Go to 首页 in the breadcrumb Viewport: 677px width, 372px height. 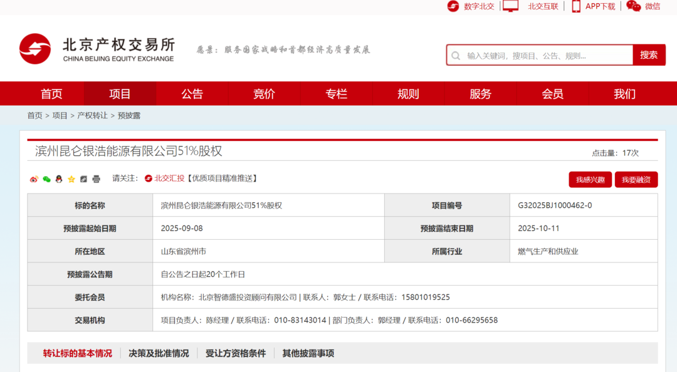pos(34,116)
